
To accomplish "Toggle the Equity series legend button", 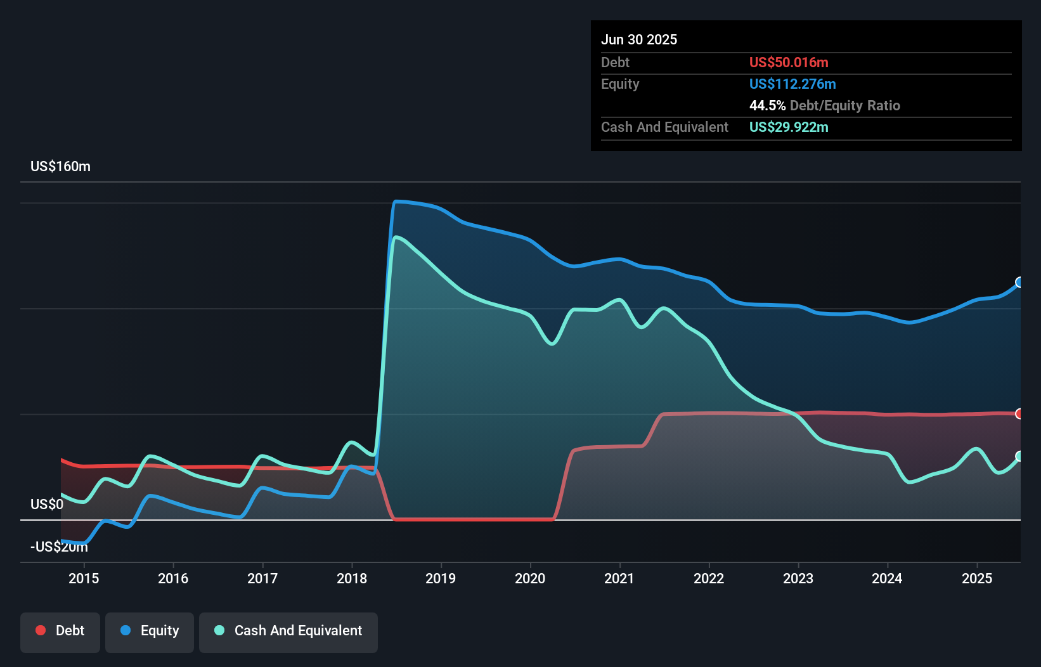I will pyautogui.click(x=150, y=632).
